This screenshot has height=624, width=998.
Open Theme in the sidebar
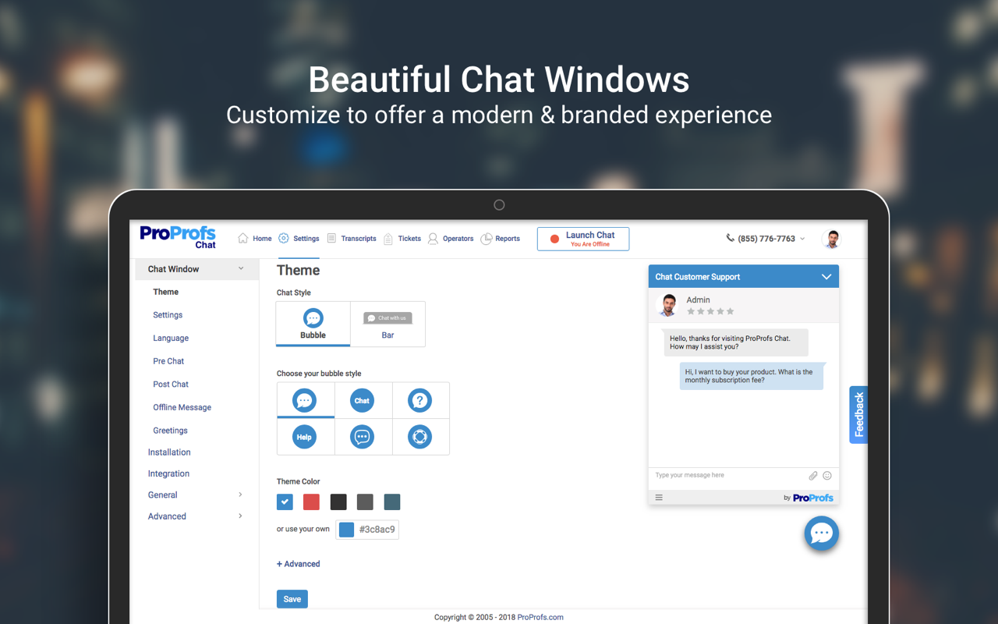pos(166,292)
